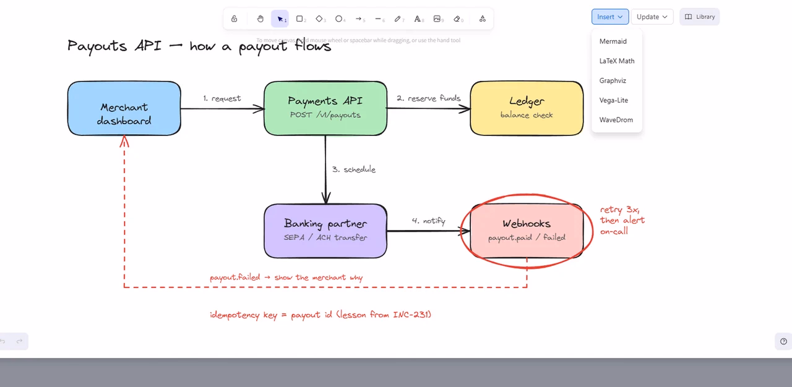The height and width of the screenshot is (387, 792).
Task: Choose Mermaid from the Insert menu
Action: 617,41
